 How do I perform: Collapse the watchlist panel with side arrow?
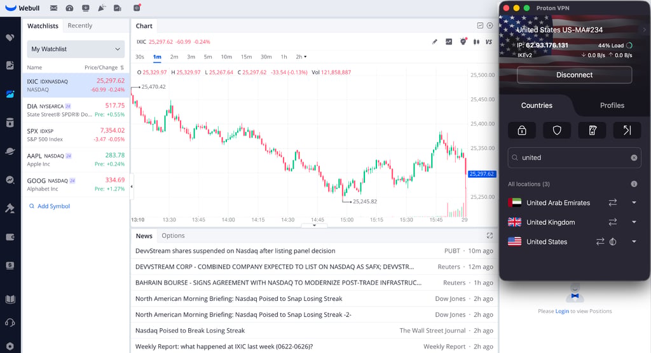pyautogui.click(x=132, y=187)
